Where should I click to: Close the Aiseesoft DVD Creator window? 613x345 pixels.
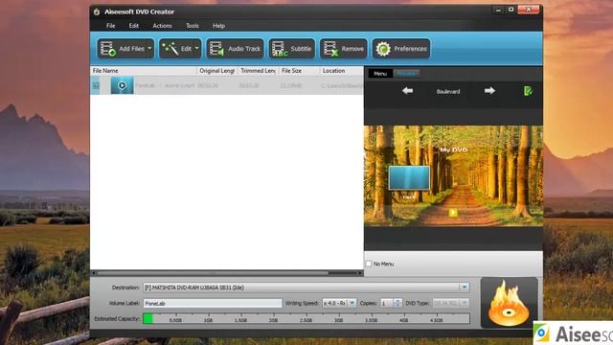coord(528,10)
